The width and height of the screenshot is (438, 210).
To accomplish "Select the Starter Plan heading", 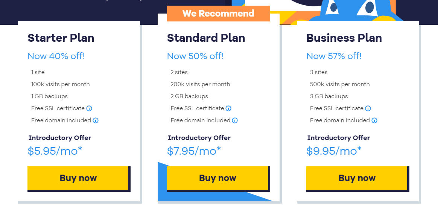I will (x=61, y=38).
